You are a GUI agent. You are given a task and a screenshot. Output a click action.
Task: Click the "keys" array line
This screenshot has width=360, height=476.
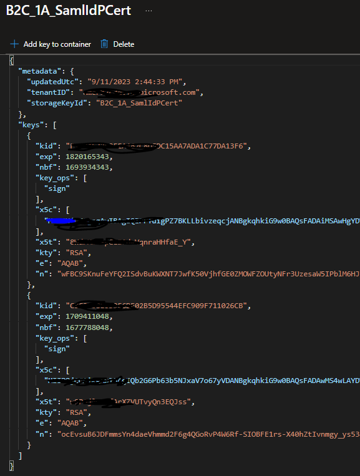click(37, 125)
